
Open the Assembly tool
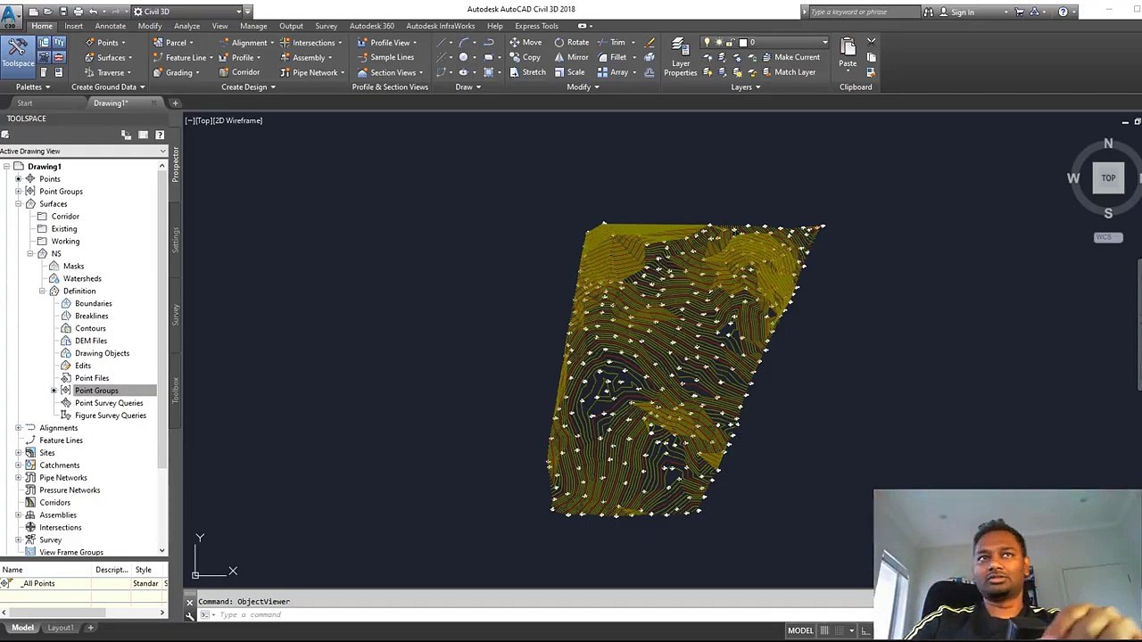[308, 58]
